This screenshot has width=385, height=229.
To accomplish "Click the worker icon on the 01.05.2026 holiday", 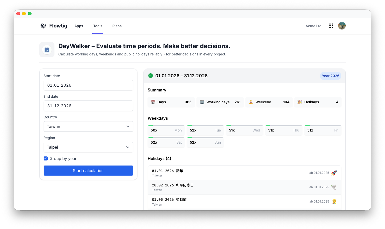I will 334,202.
